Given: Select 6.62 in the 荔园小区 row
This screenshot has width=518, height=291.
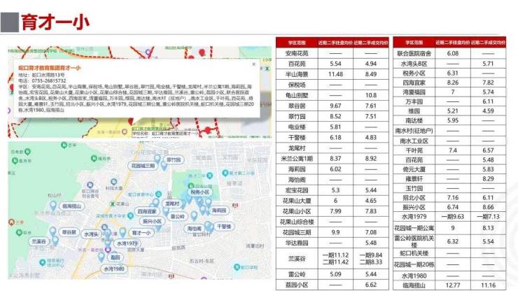Looking at the screenshot, I should coord(371,285).
